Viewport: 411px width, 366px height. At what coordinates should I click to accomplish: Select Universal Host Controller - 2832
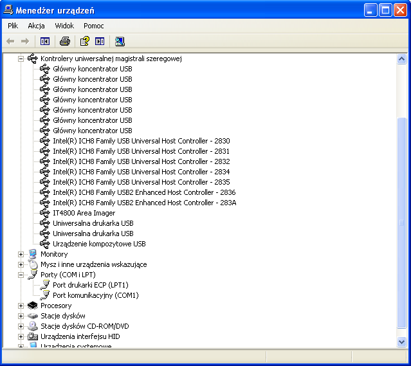pyautogui.click(x=142, y=161)
